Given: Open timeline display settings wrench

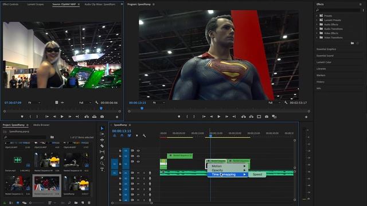Looking at the screenshot, I should click(144, 136).
